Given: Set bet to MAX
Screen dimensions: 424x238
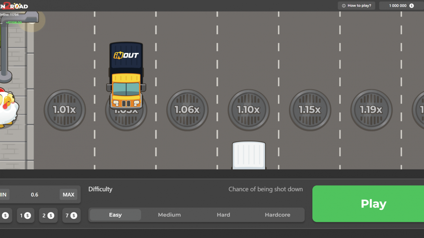Looking at the screenshot, I should pos(69,195).
